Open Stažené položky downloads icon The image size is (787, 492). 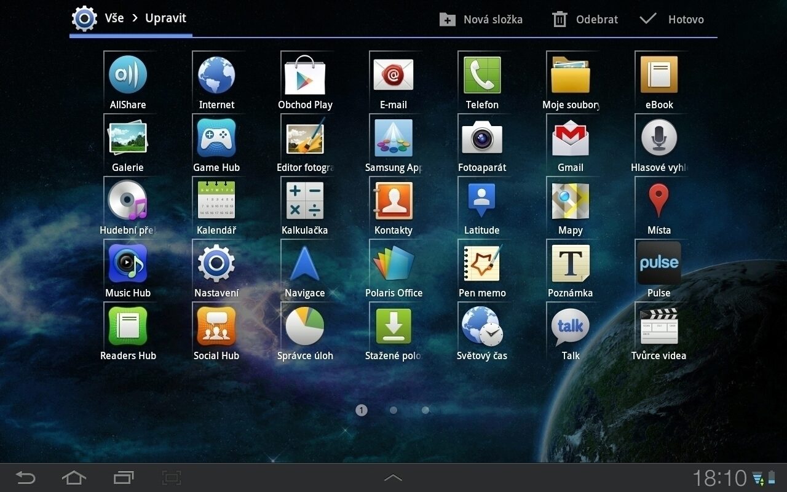[393, 326]
